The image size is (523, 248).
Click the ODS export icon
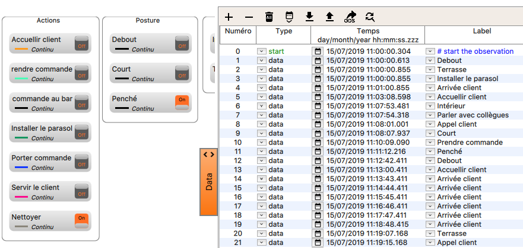click(x=350, y=17)
